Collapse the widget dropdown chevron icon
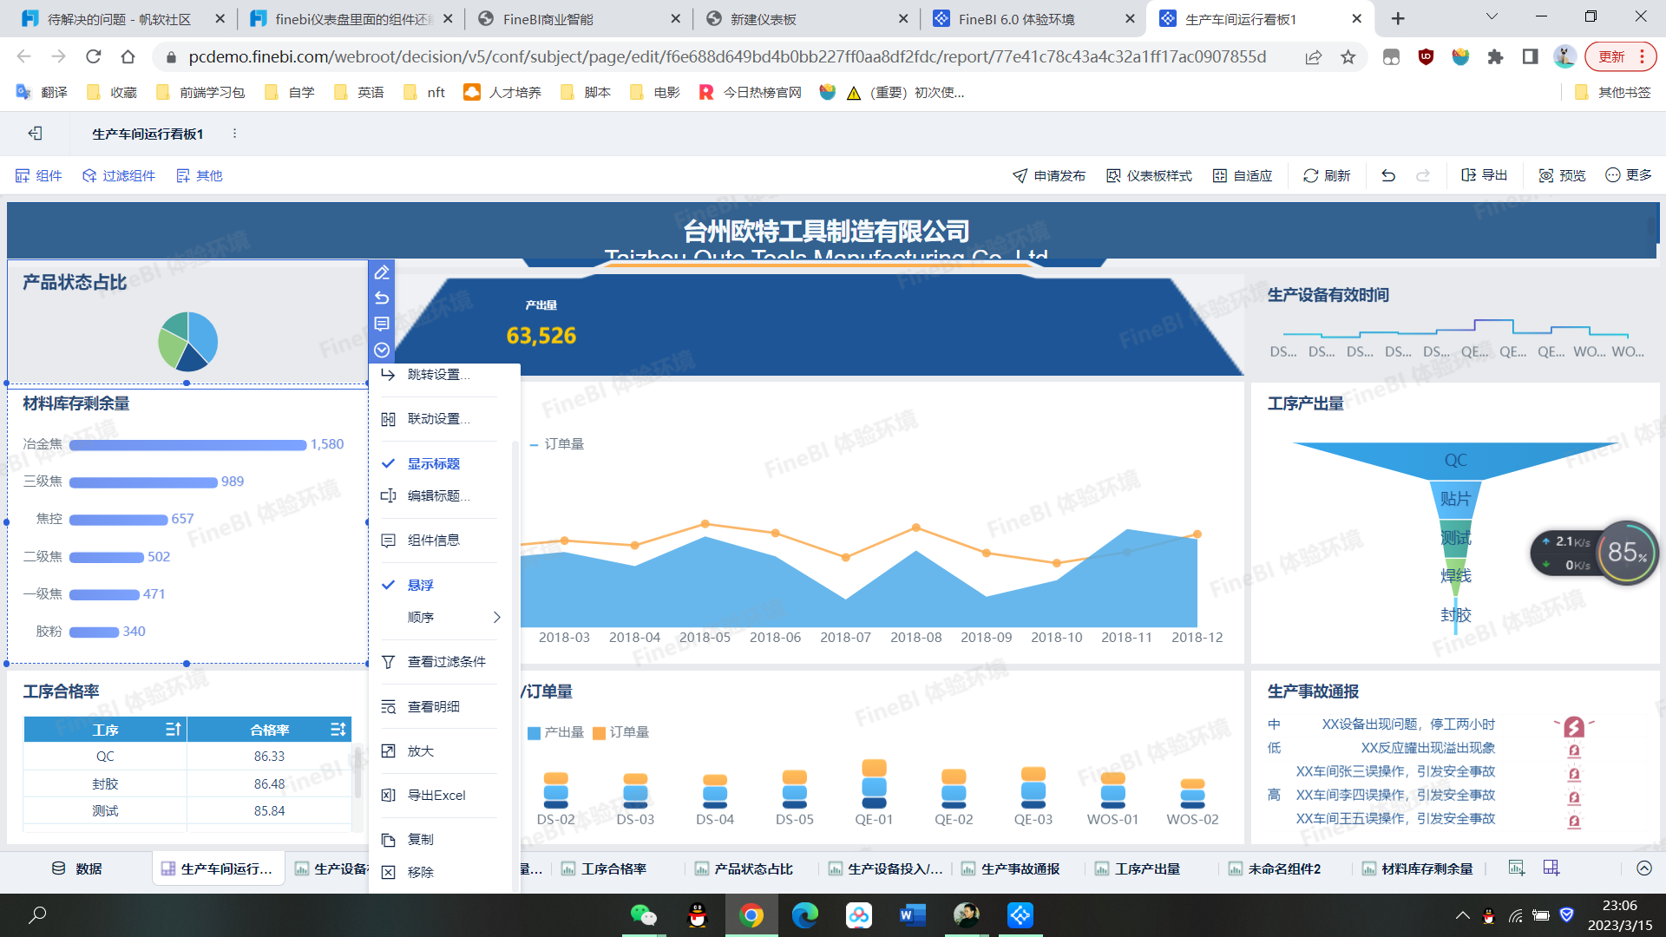Screen dimensions: 1666x937 [x=382, y=350]
